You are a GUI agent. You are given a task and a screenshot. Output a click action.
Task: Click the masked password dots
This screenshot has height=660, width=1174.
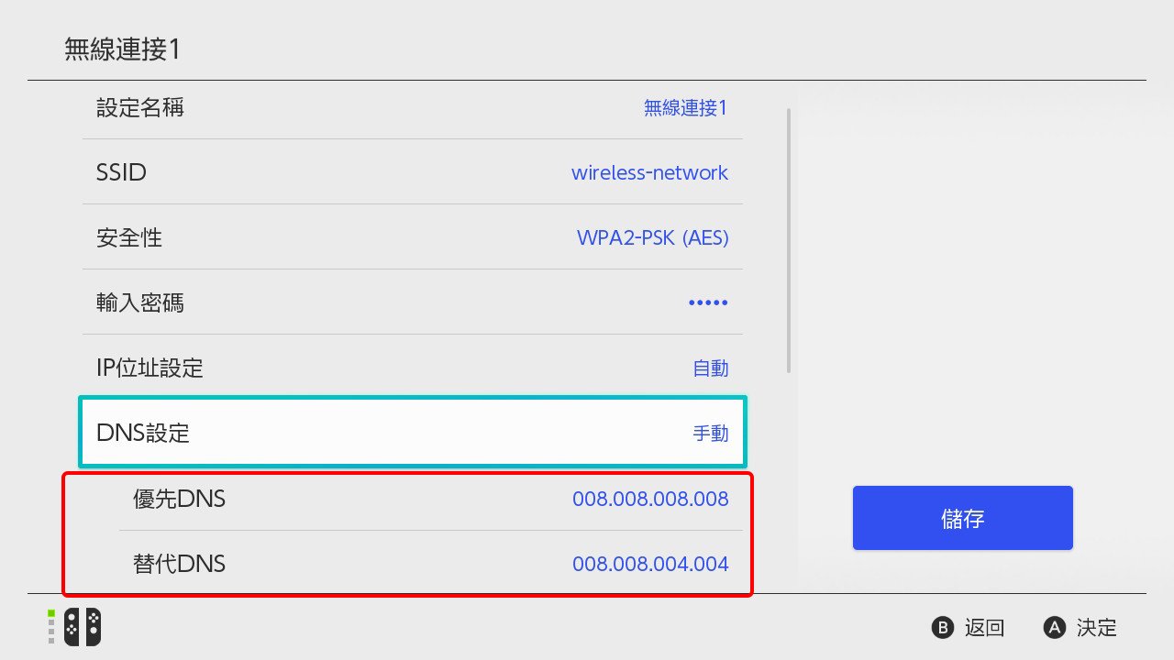pos(708,303)
